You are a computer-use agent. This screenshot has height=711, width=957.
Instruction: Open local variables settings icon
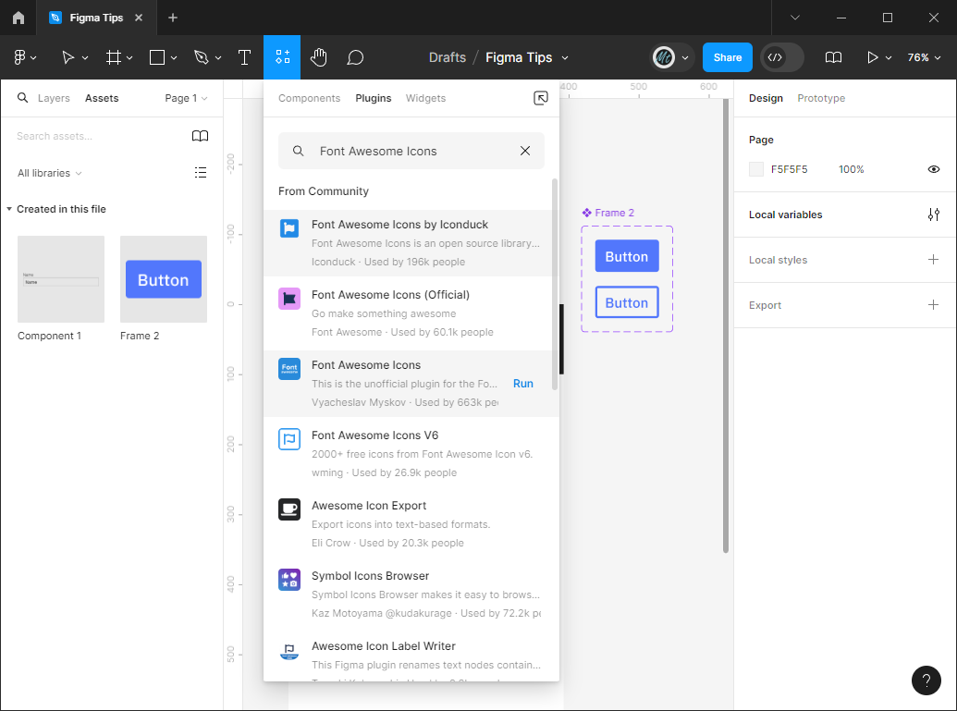[x=933, y=215]
